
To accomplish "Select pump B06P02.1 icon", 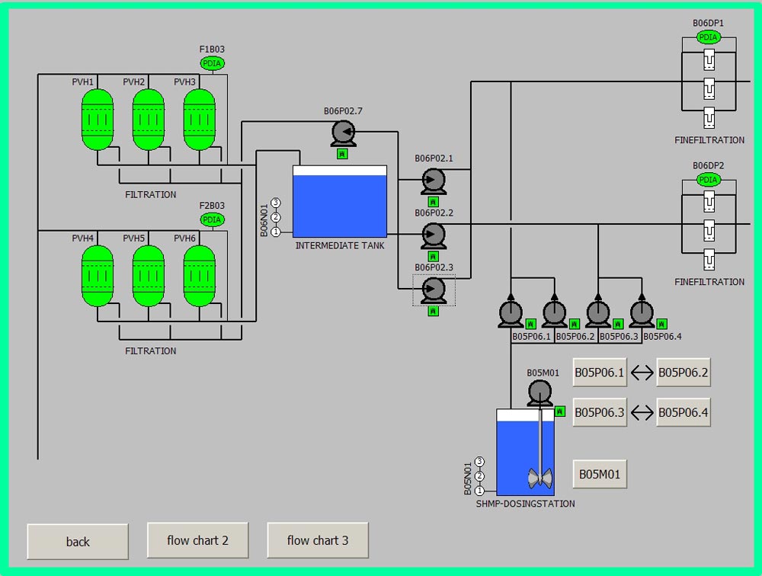I will tap(433, 180).
